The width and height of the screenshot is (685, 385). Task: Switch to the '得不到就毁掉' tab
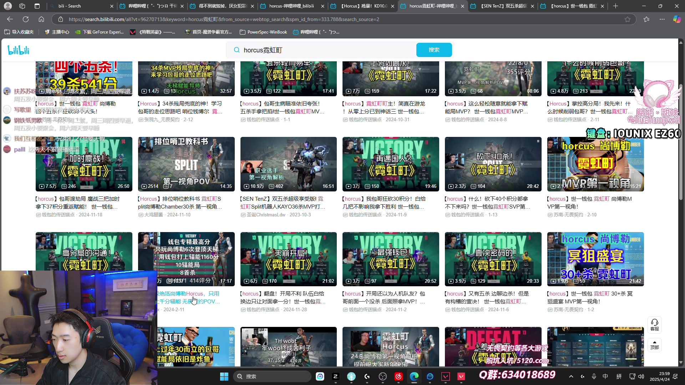[223, 6]
